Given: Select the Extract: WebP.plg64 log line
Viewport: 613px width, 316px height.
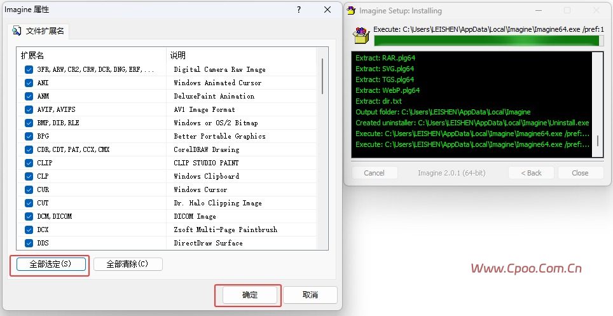Looking at the screenshot, I should [x=387, y=90].
